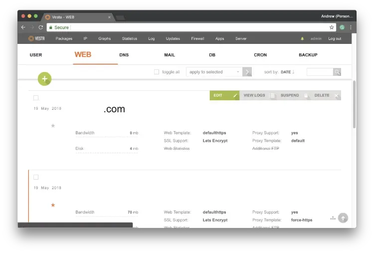Screen dimensions: 374x253
Task: Open Chrome's three-dot menu
Action: pyautogui.click(x=351, y=27)
